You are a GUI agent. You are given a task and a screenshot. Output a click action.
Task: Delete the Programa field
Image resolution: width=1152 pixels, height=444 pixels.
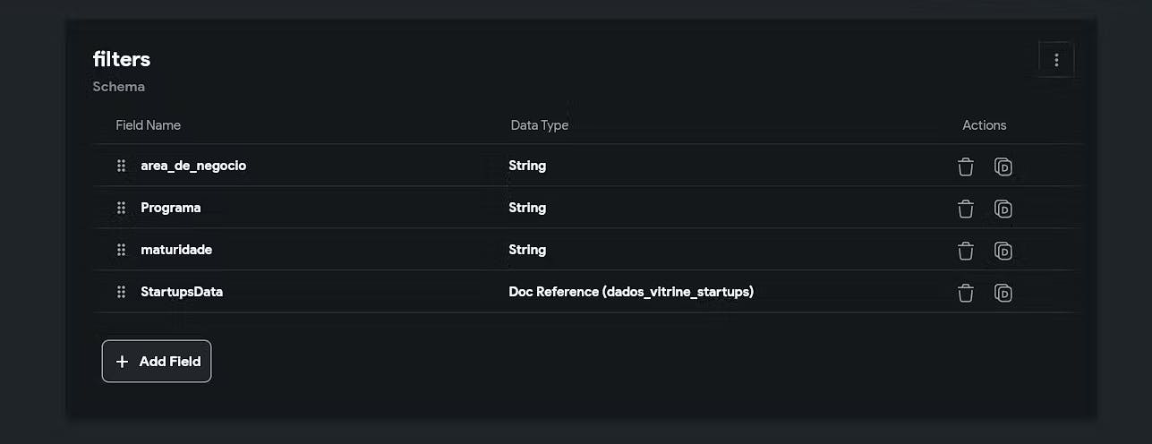(965, 209)
